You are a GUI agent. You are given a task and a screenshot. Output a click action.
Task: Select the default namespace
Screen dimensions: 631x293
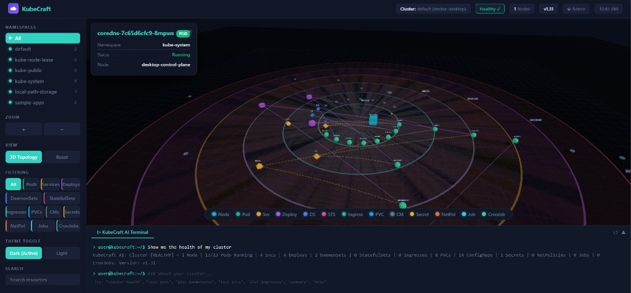[43, 49]
